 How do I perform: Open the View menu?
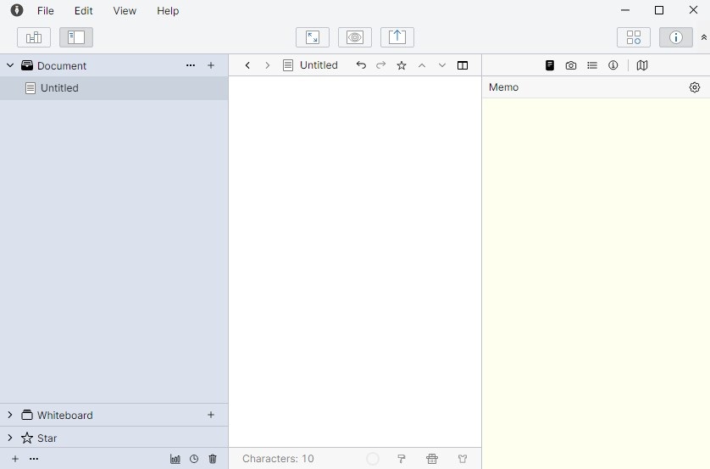(125, 11)
